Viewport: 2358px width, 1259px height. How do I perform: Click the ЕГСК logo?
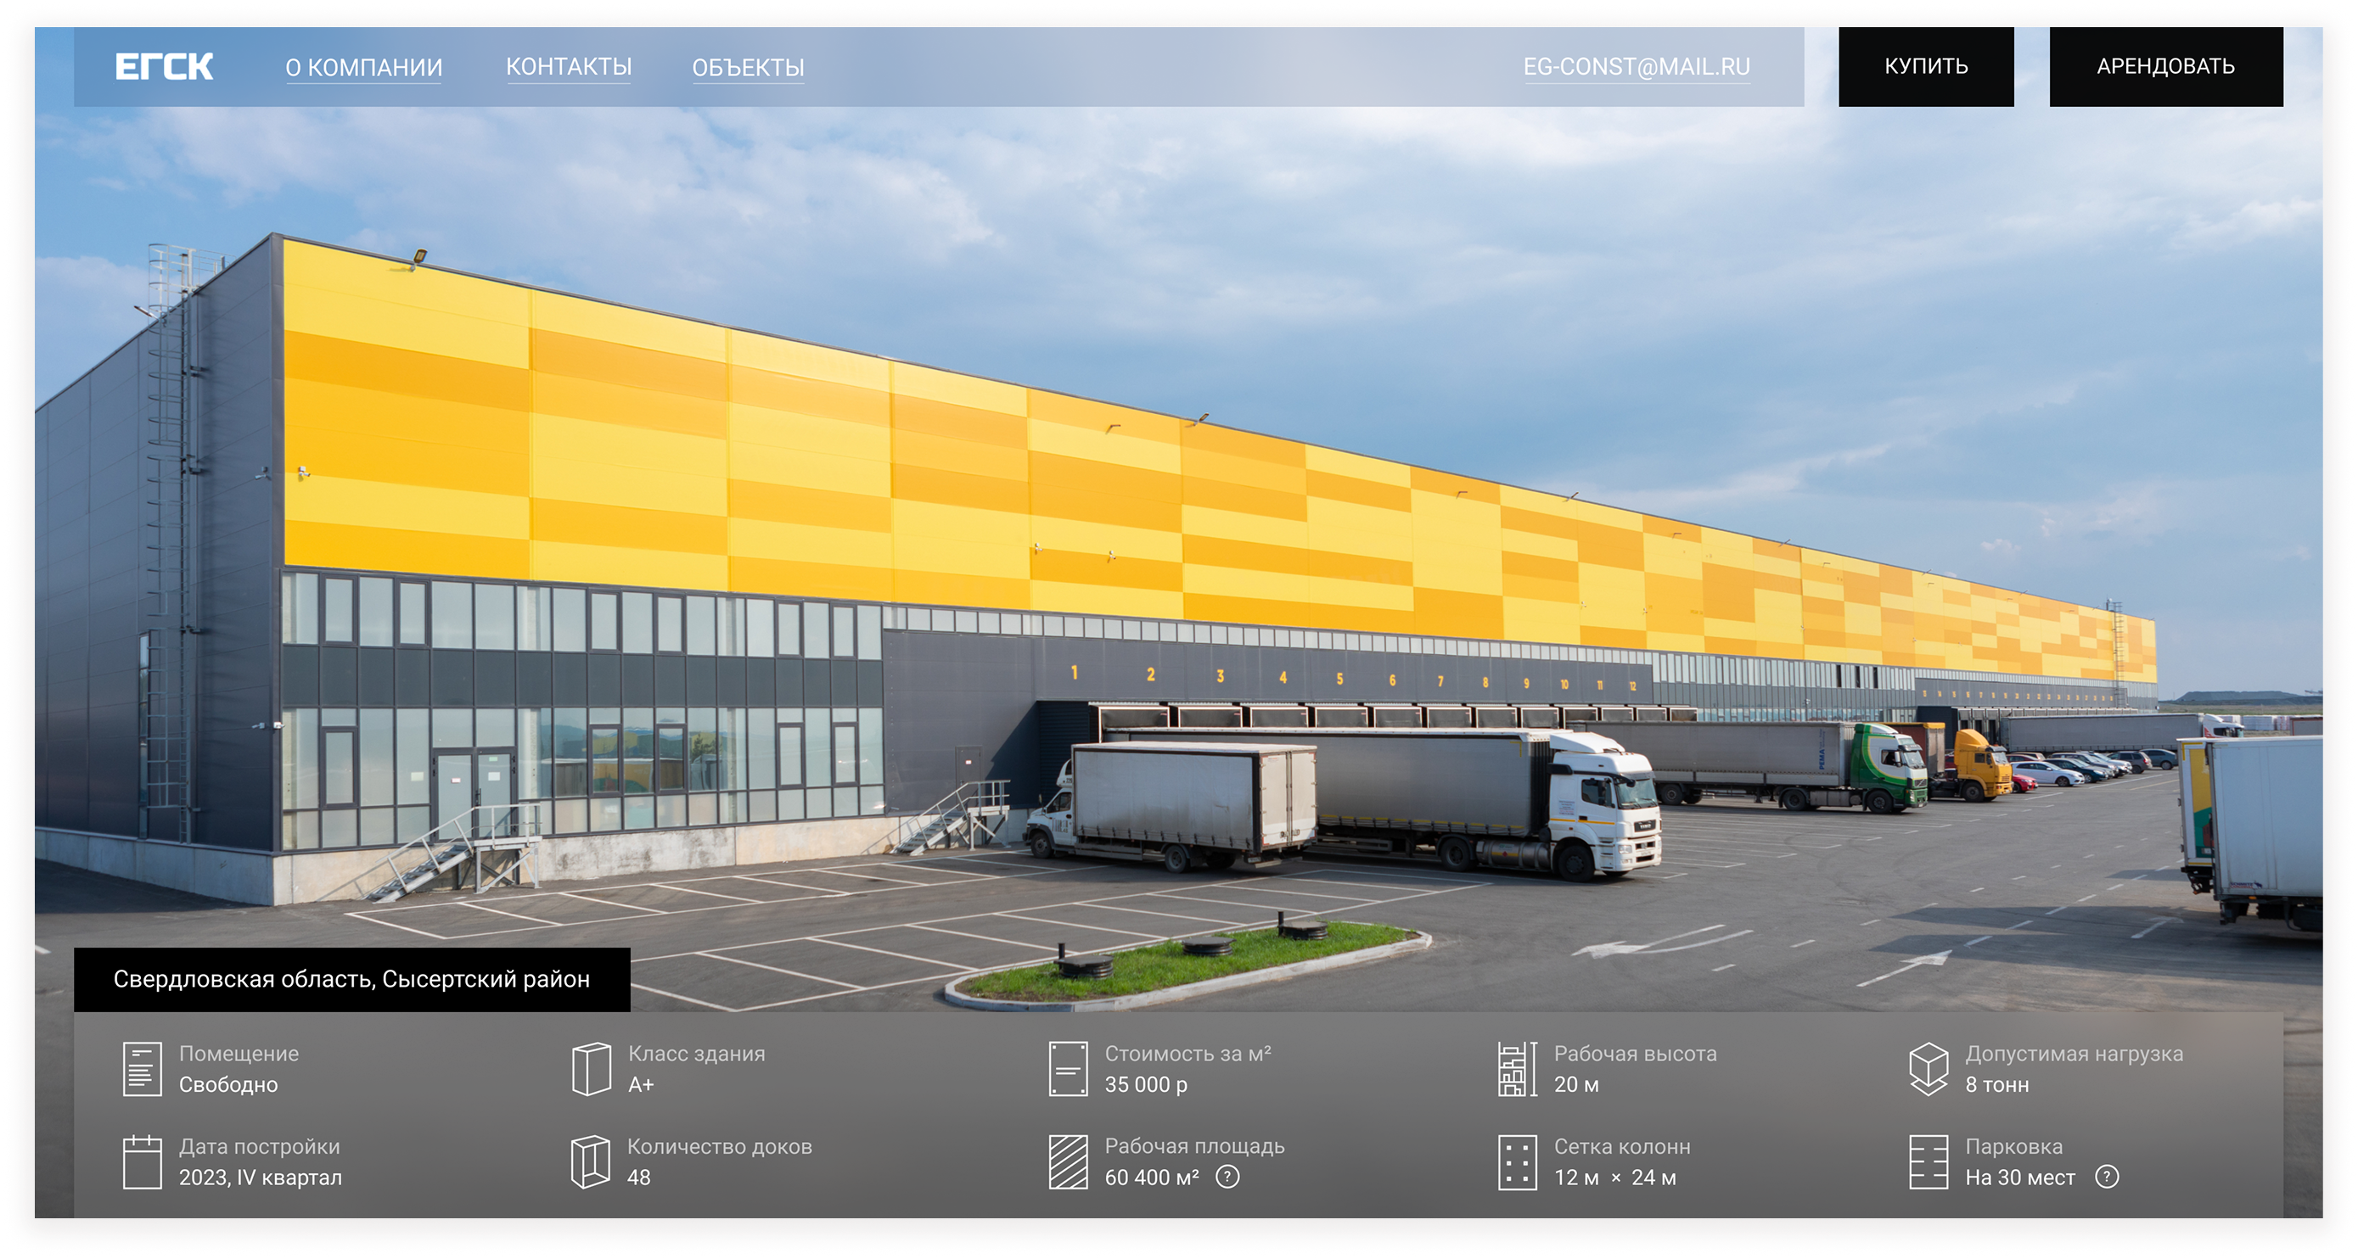pyautogui.click(x=164, y=67)
